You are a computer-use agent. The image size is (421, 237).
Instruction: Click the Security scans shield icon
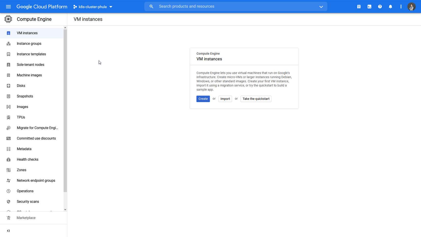pos(8,202)
